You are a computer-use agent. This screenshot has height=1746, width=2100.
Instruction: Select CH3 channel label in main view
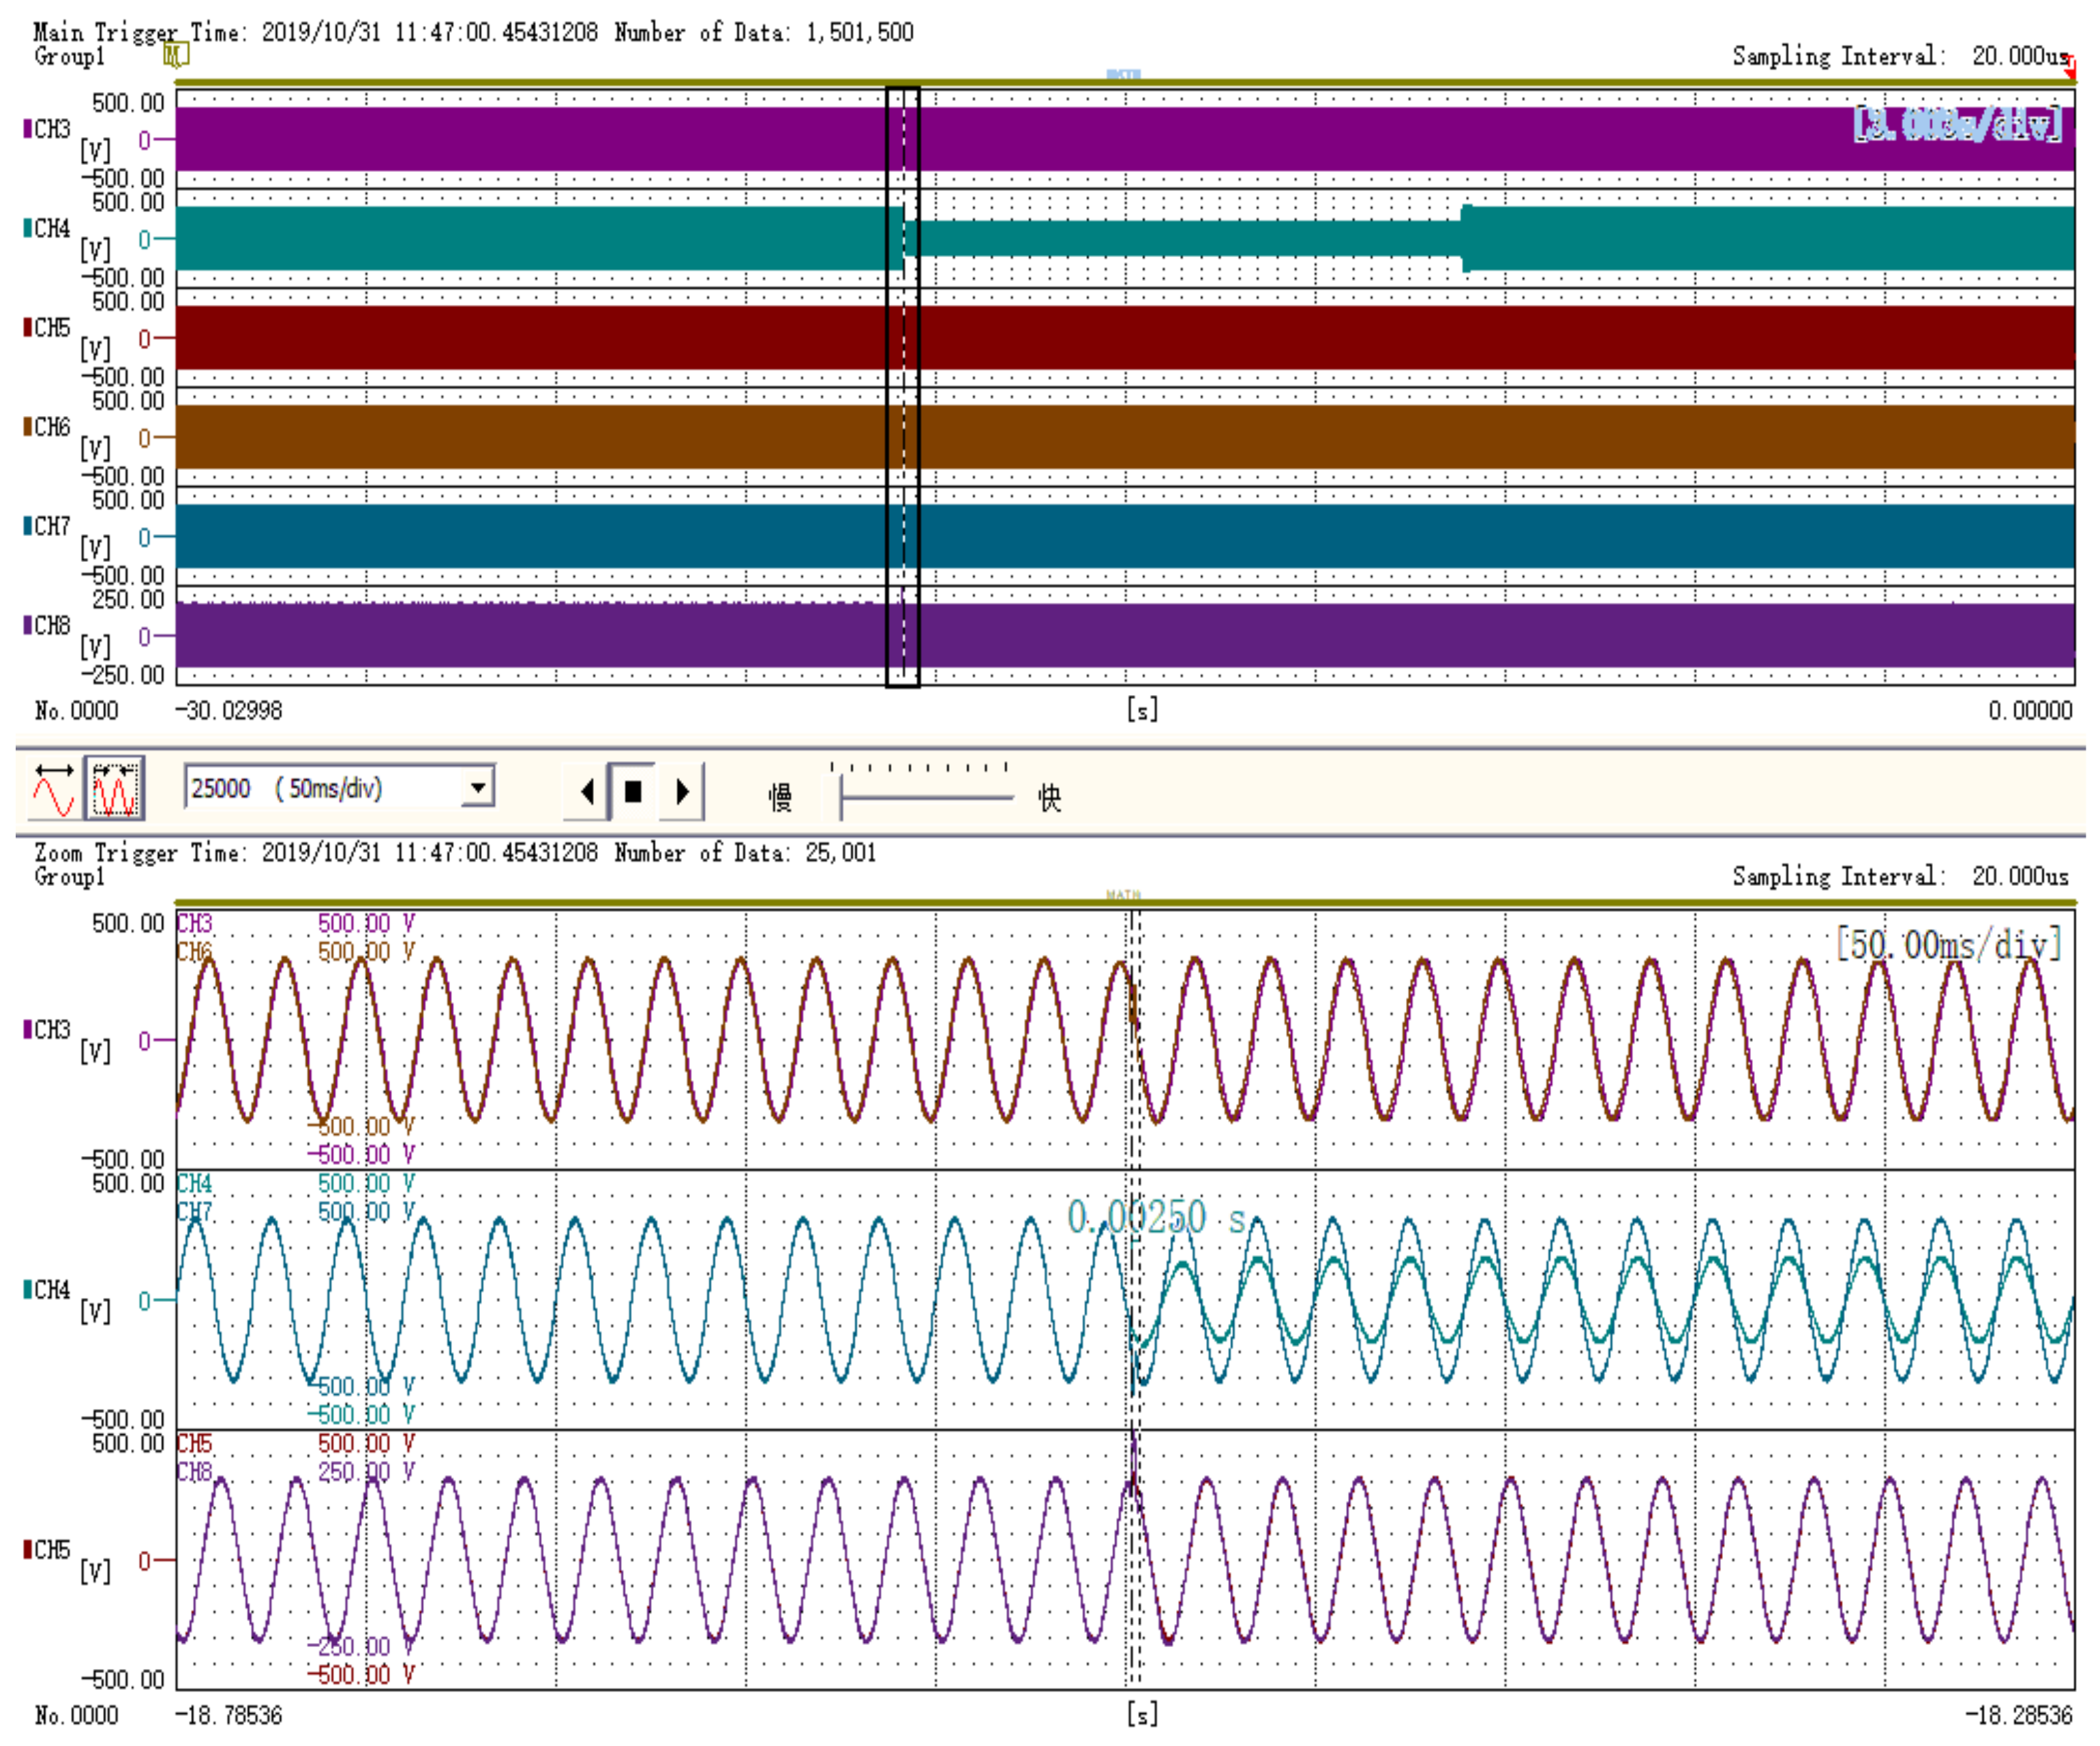pos(52,129)
